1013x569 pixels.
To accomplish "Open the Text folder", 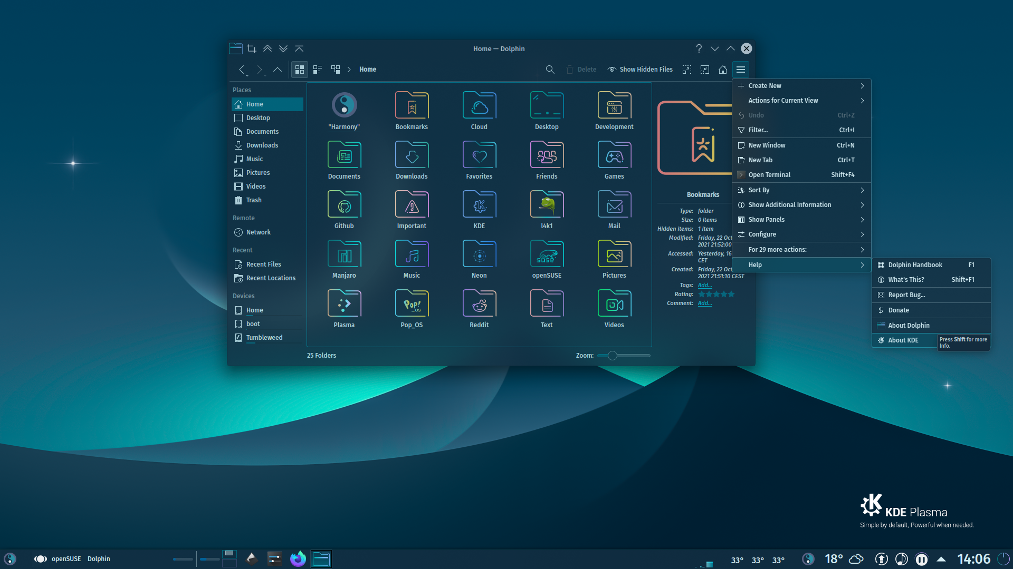I will pos(547,303).
